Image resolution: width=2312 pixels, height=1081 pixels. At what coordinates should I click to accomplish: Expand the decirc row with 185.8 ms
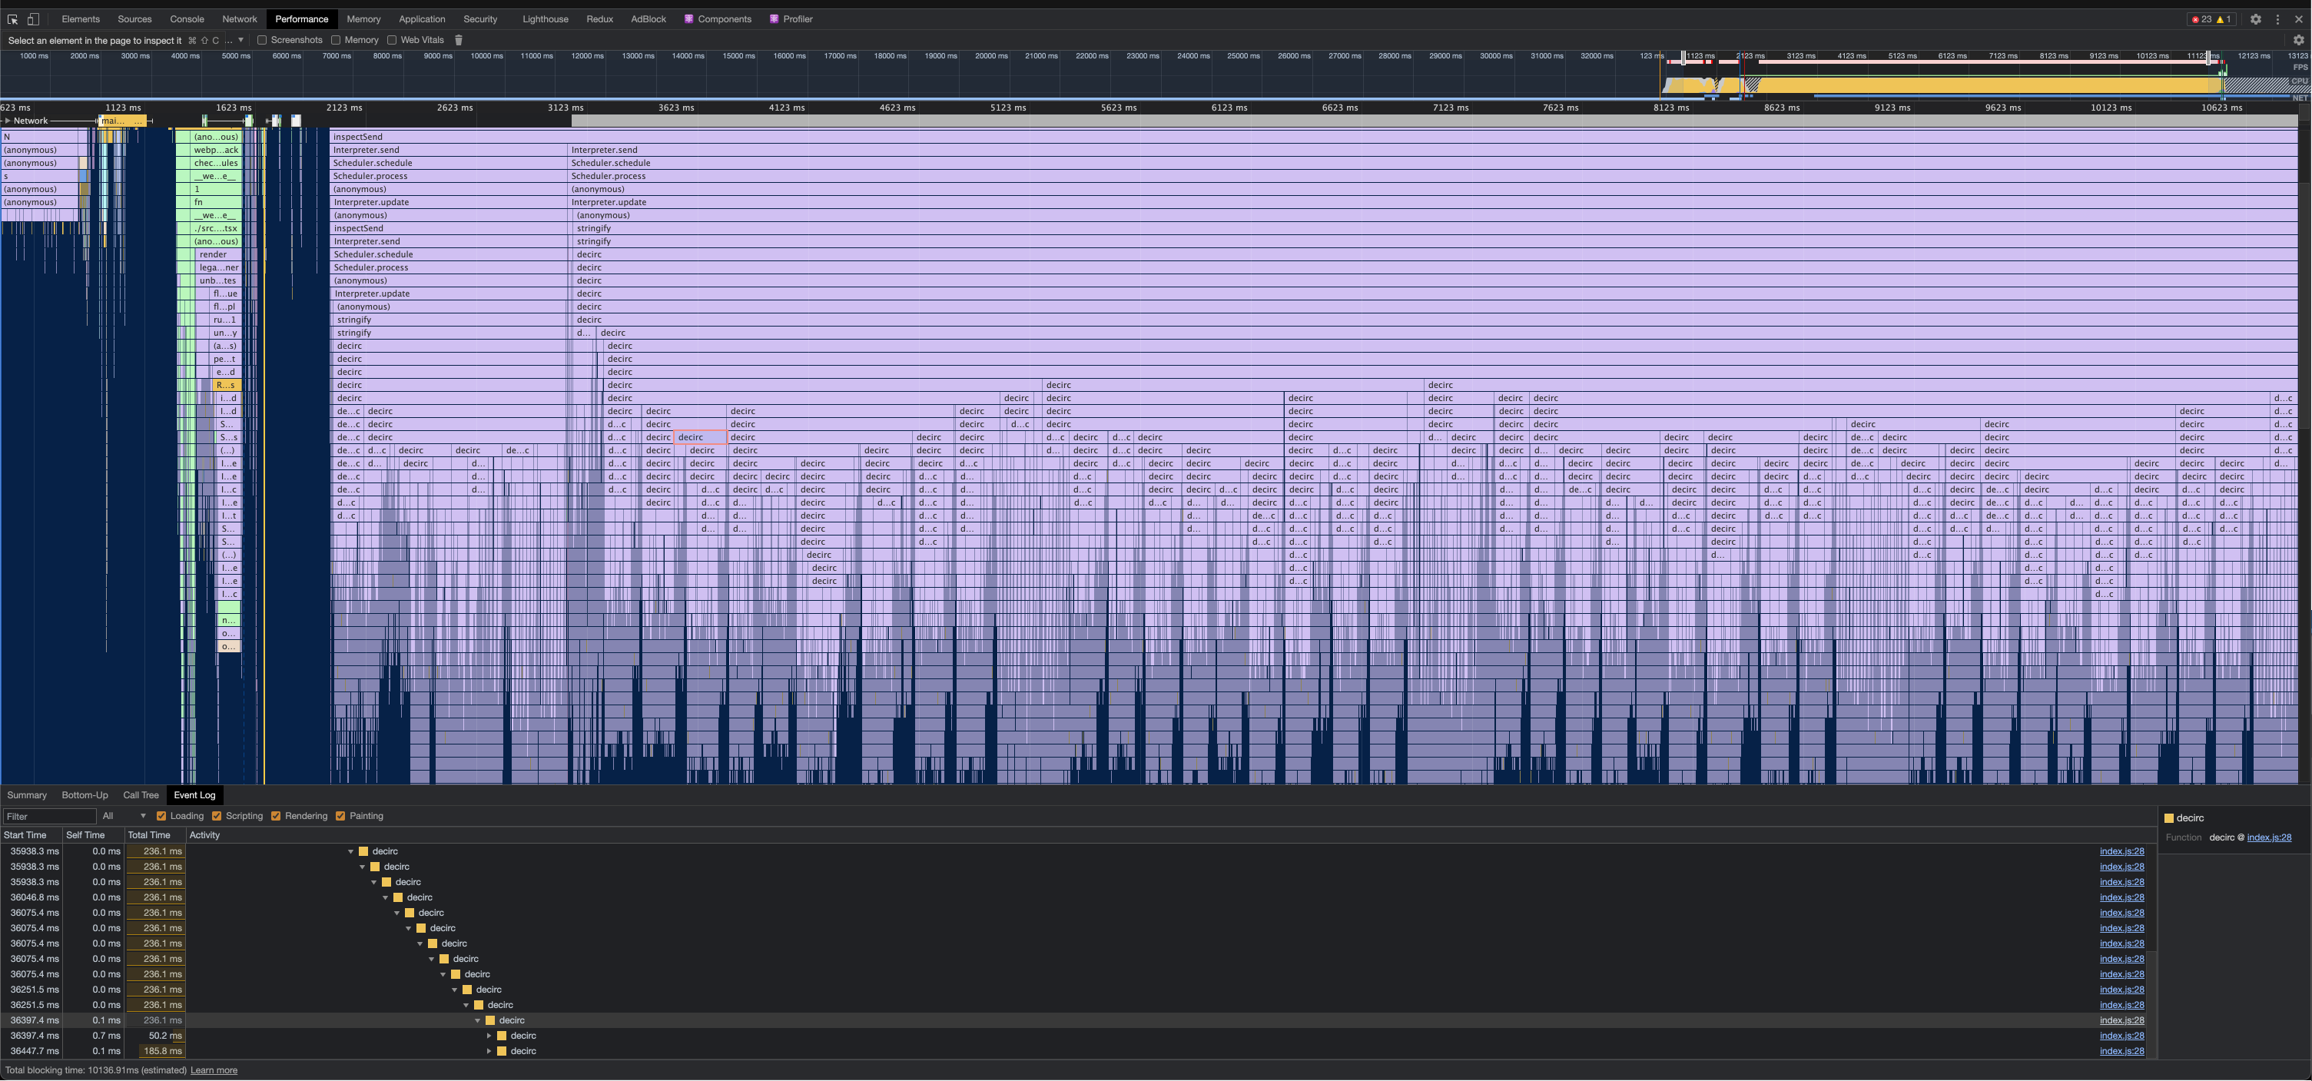click(x=489, y=1051)
